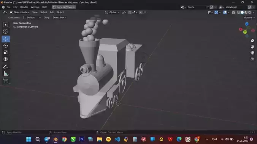Open the viewport View menu

[x=35, y=12]
